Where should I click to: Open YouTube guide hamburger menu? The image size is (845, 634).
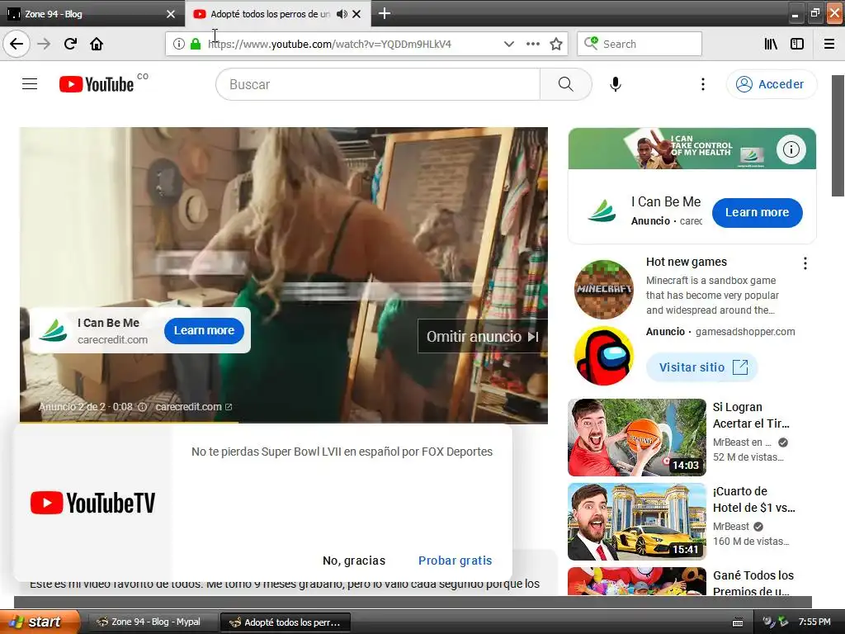coord(30,84)
